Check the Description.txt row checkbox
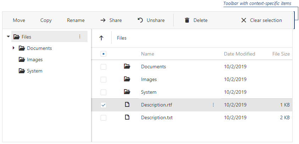Image resolution: width=299 pixels, height=144 pixels. tap(103, 118)
